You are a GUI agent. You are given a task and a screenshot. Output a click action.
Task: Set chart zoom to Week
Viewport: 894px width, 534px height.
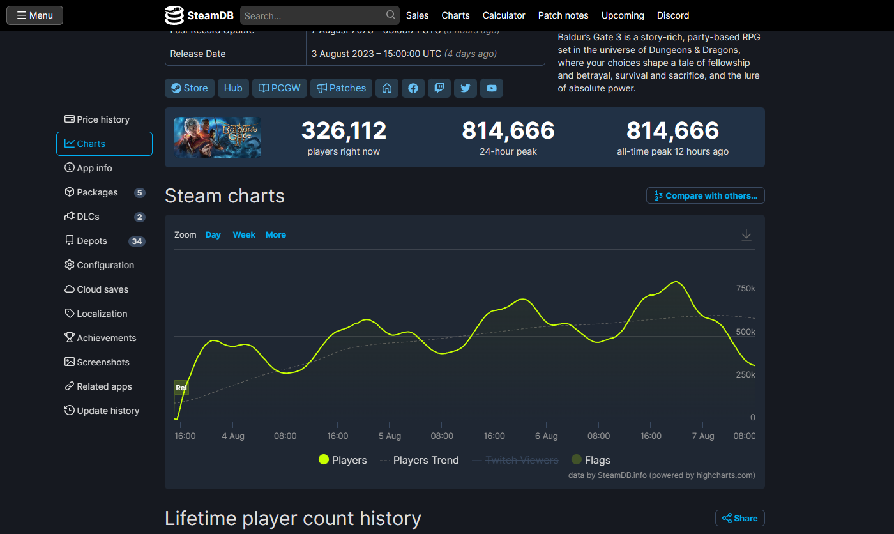[244, 235]
